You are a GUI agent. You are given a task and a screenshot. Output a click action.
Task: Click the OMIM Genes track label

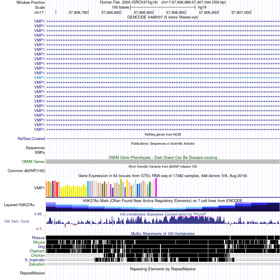33,161
